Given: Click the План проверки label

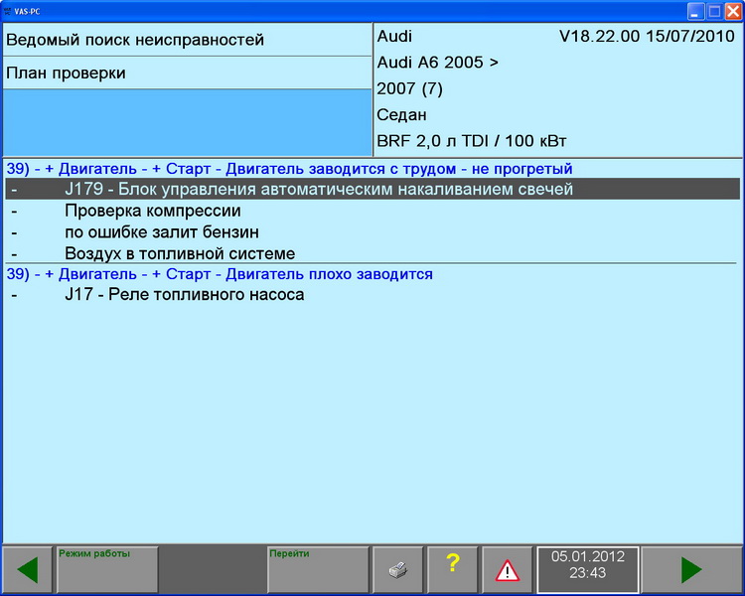Looking at the screenshot, I should pos(66,74).
